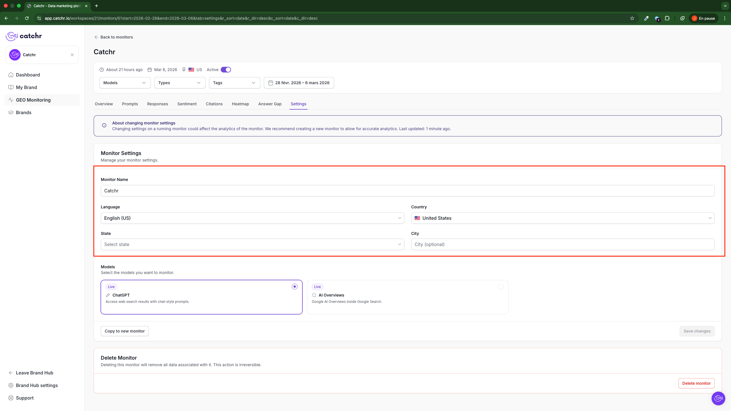Open the Country dropdown

click(563, 218)
